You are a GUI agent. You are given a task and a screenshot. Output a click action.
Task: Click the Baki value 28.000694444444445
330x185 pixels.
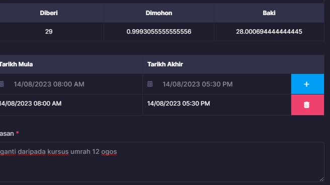point(269,32)
